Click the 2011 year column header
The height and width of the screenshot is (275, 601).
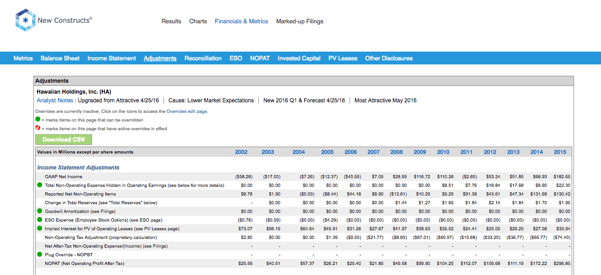coord(466,152)
